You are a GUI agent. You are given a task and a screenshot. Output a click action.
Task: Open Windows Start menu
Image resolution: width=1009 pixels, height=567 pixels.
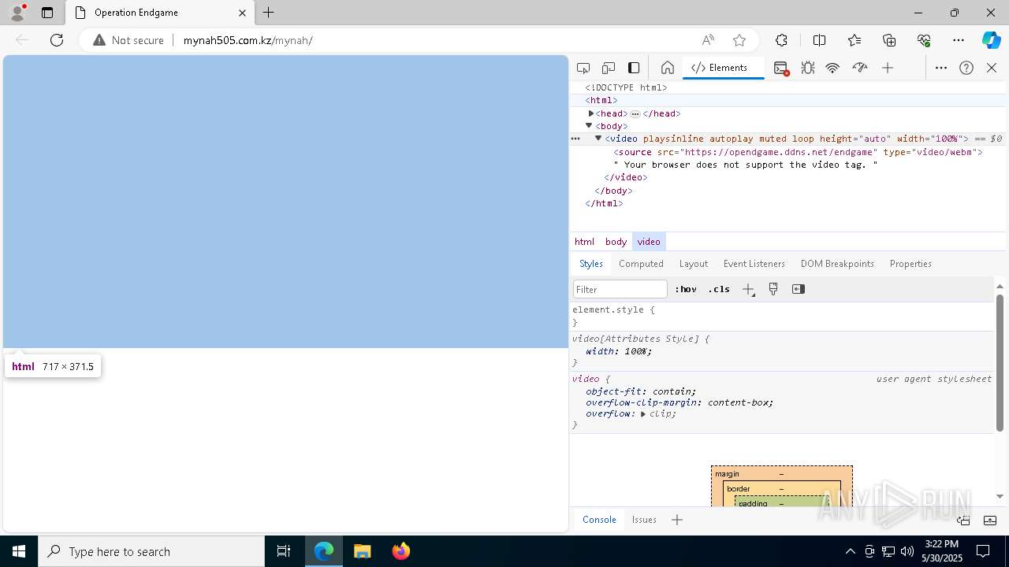19,551
